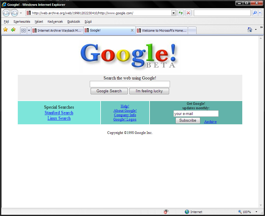Click the privacy report eye icon in status bar
Image resolution: width=265 pixels, height=216 pixels.
click(166, 212)
